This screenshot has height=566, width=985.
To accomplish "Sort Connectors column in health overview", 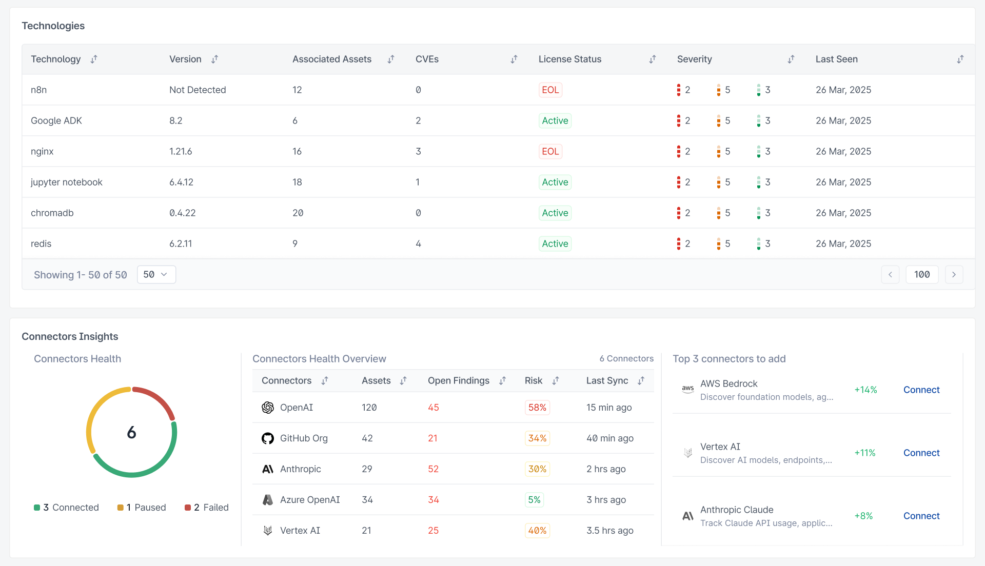I will click(x=325, y=381).
